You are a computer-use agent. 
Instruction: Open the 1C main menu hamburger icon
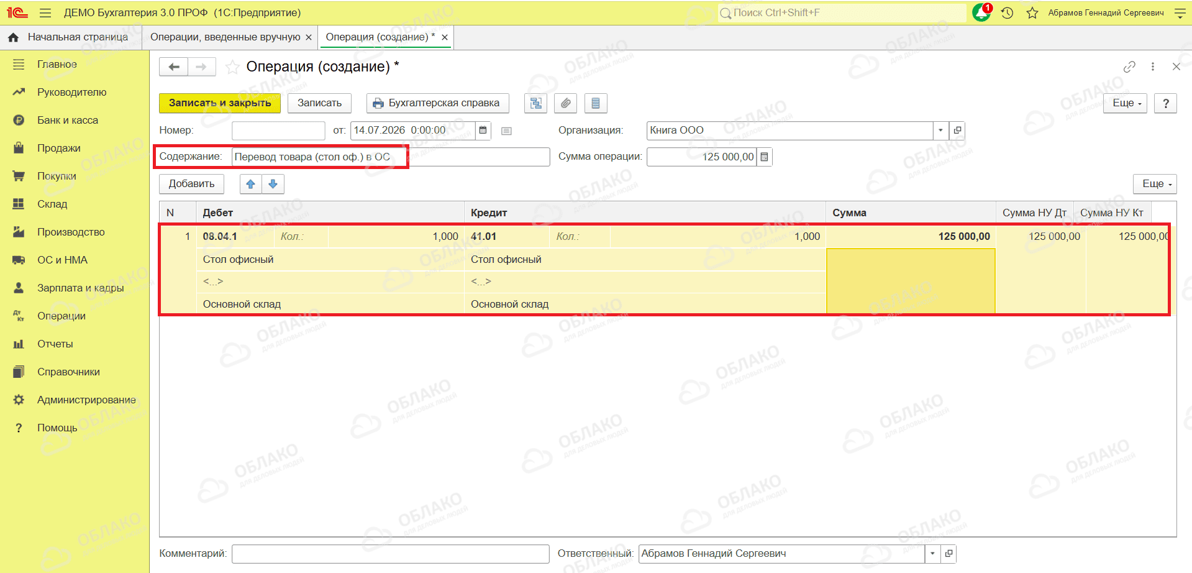45,12
